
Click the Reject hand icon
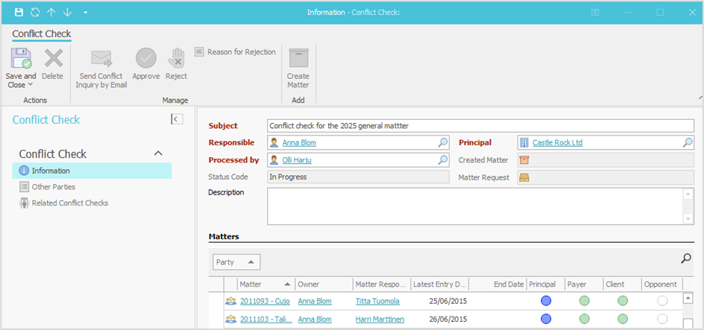[176, 59]
